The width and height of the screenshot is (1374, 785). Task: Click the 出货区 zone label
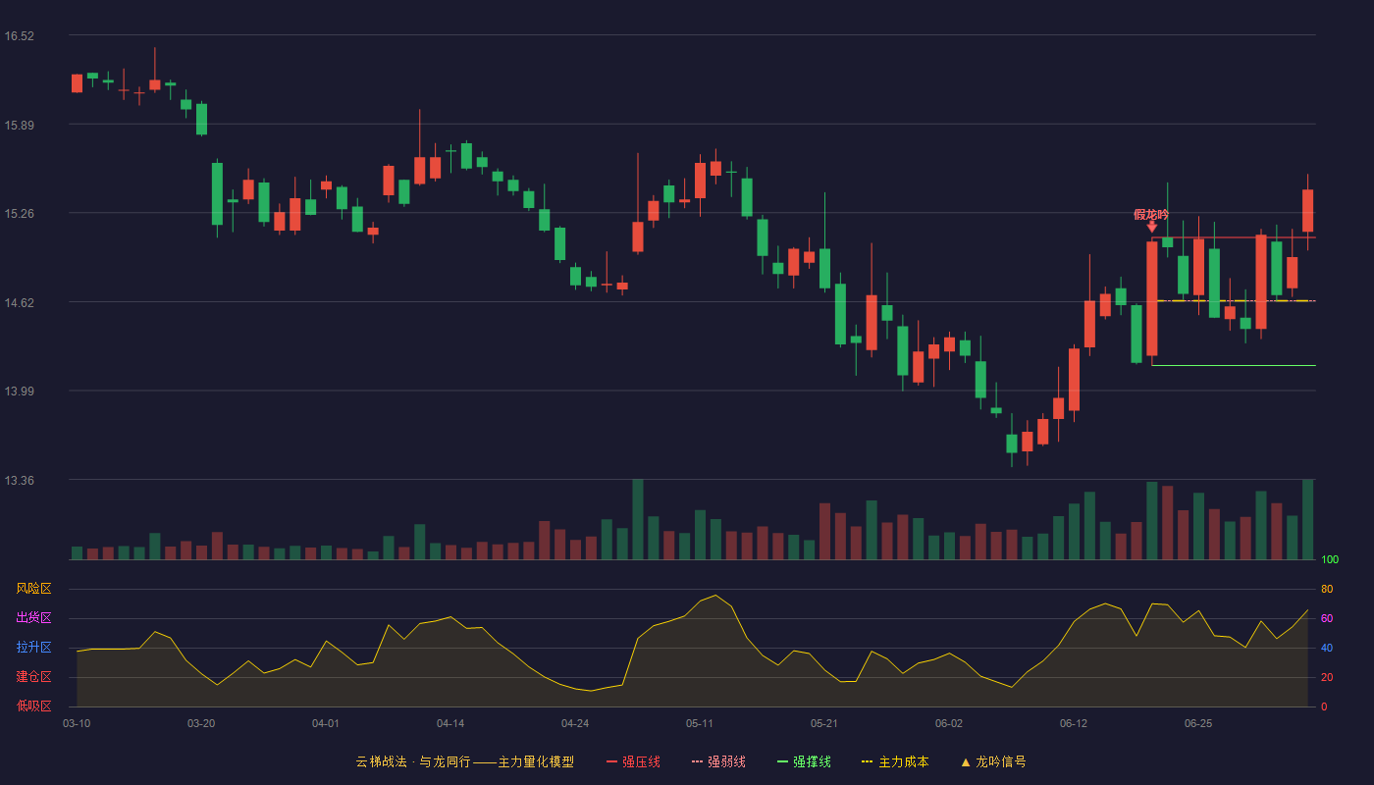pos(33,618)
